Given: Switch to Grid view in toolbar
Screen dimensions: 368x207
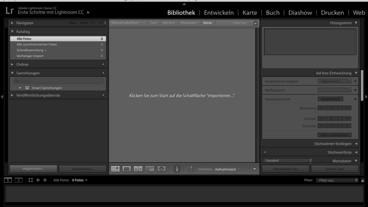Looking at the screenshot, I should 115,169.
